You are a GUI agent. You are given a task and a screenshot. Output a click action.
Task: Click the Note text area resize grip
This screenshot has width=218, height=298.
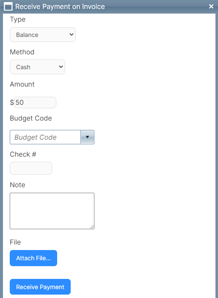(x=92, y=227)
